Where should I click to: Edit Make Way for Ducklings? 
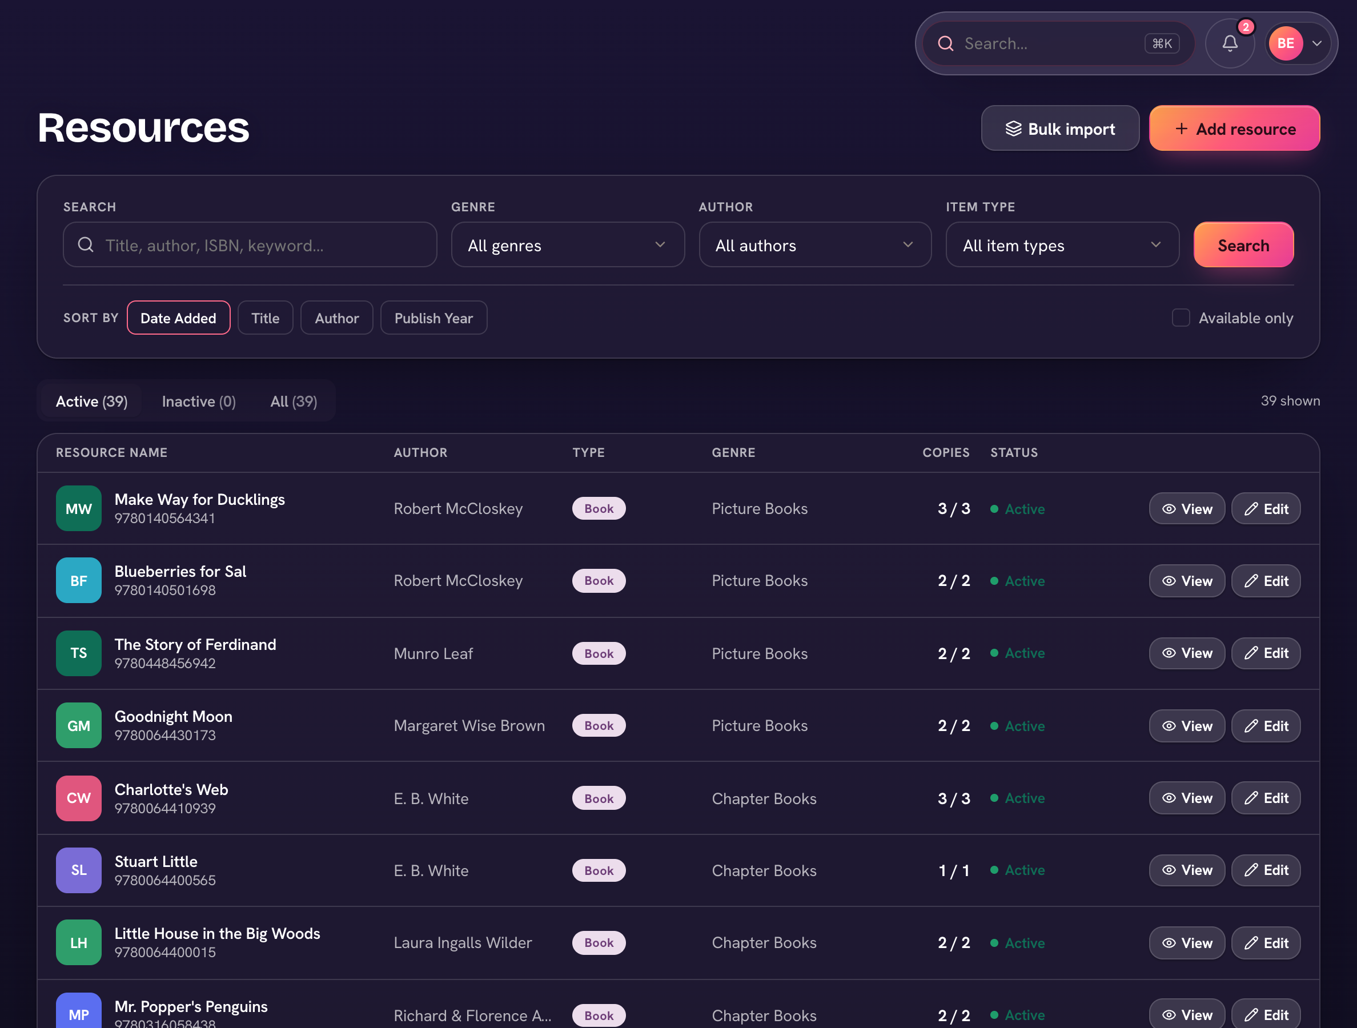(x=1266, y=508)
